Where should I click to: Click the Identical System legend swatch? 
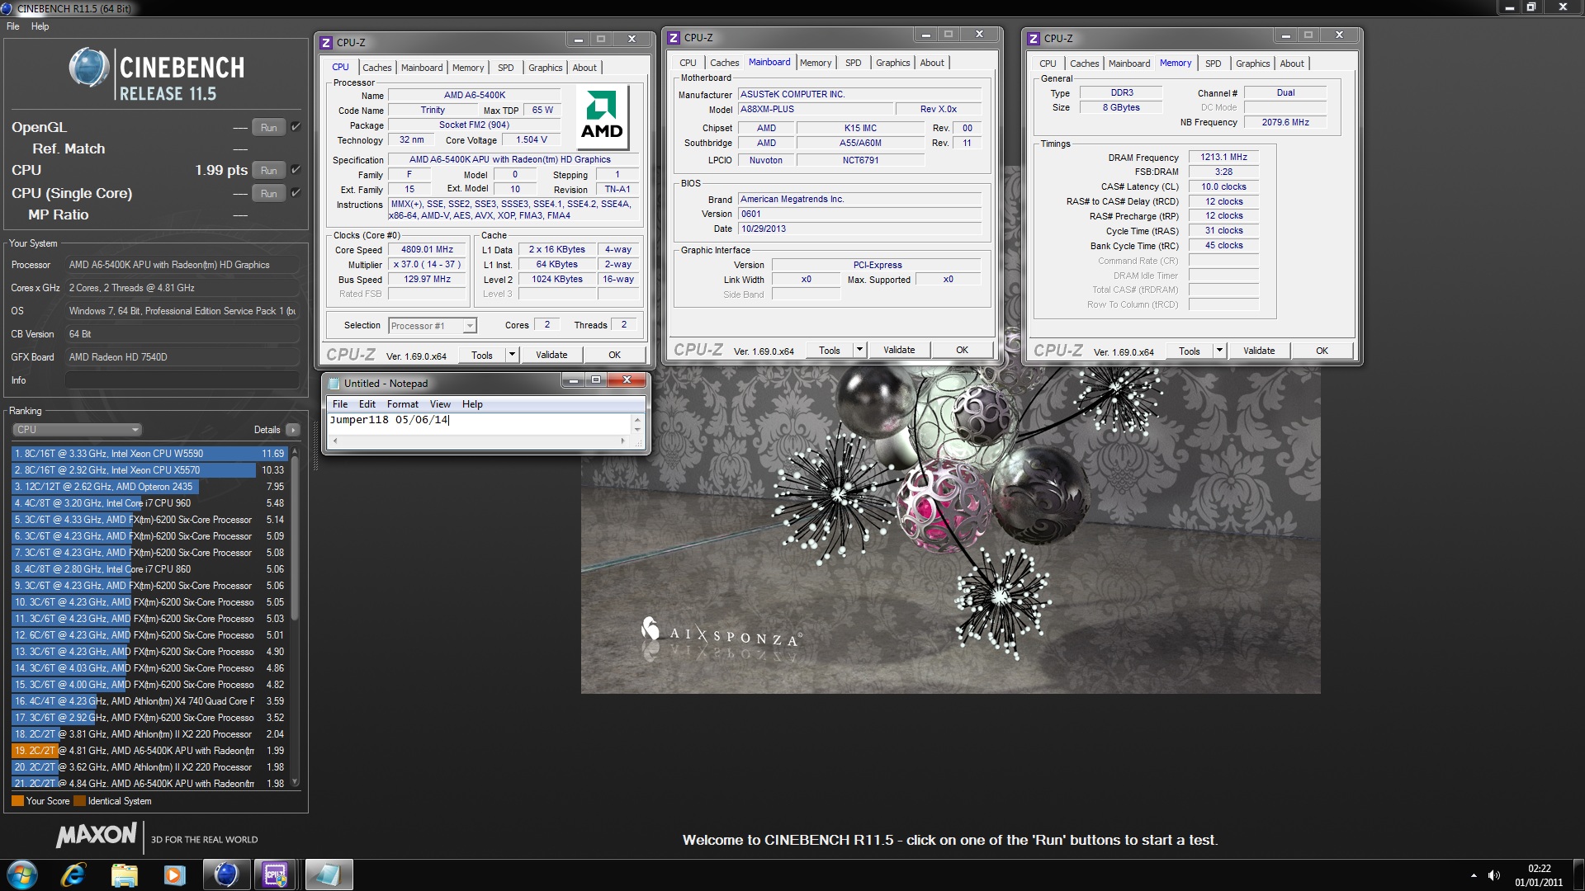[79, 801]
